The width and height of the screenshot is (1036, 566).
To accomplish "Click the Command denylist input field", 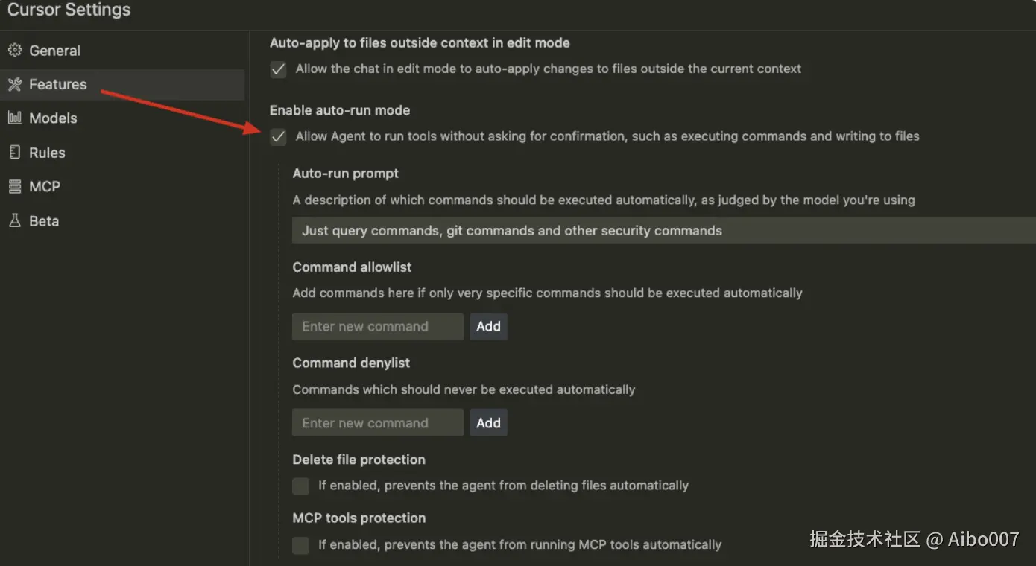I will click(x=378, y=423).
